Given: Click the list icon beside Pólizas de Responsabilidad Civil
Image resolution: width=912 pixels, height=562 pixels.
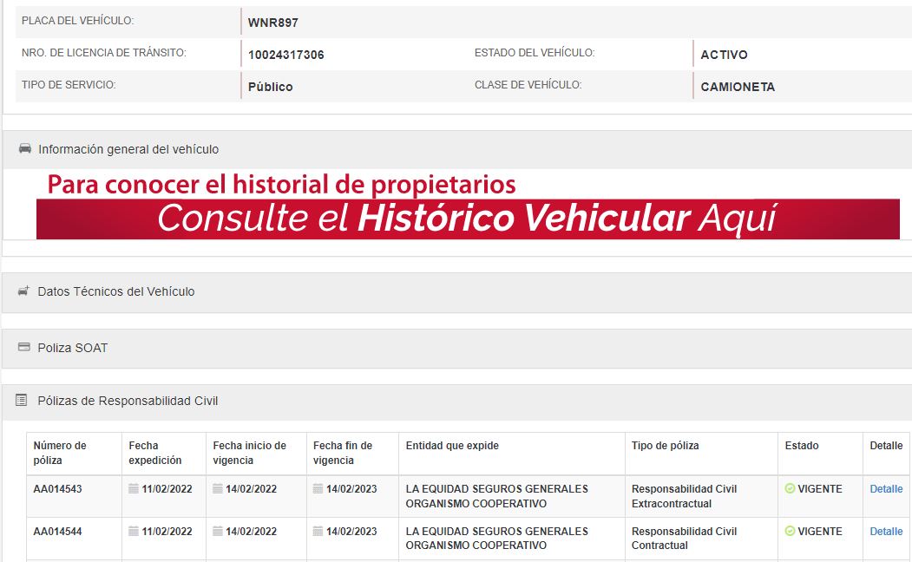Looking at the screenshot, I should (22, 401).
